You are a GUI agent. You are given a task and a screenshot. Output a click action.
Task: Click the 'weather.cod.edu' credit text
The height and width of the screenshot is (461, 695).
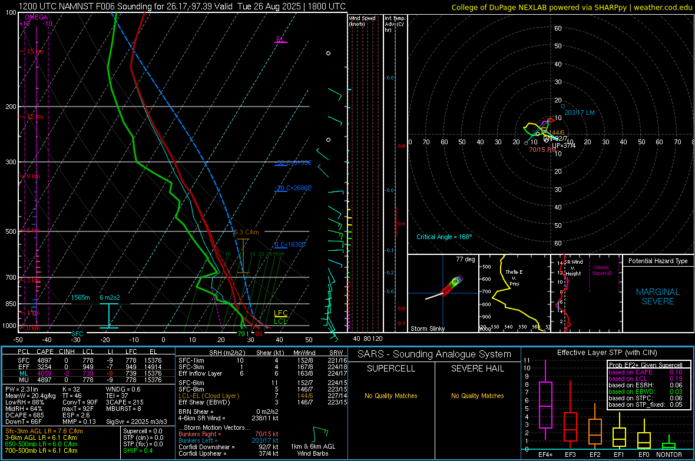pos(663,7)
